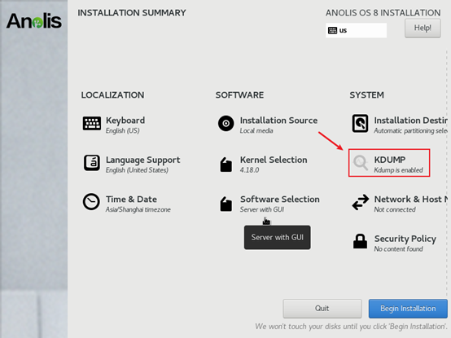The image size is (451, 338).
Task: Click the keyboard layout indicator icon
Action: click(x=332, y=30)
